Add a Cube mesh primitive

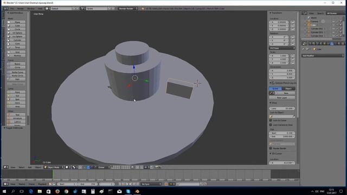16,25
